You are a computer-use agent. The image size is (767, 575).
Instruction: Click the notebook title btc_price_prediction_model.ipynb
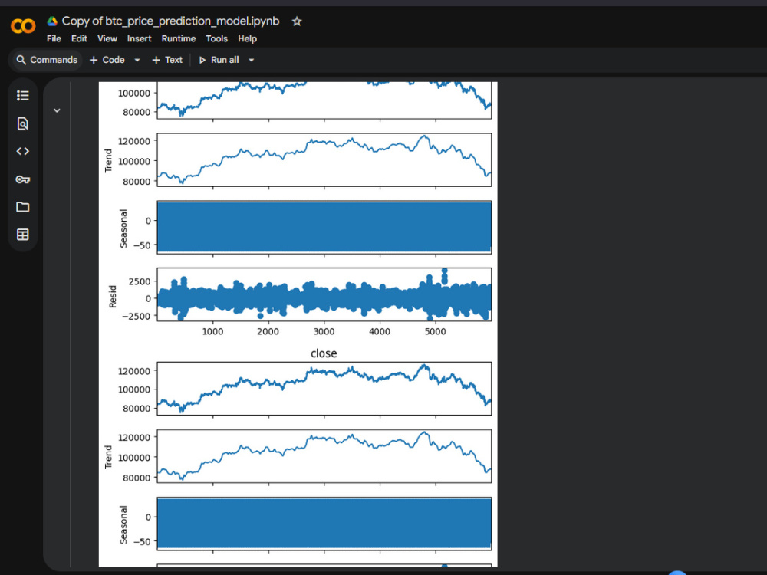click(171, 21)
